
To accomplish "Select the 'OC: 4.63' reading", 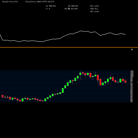I will click(94, 6).
